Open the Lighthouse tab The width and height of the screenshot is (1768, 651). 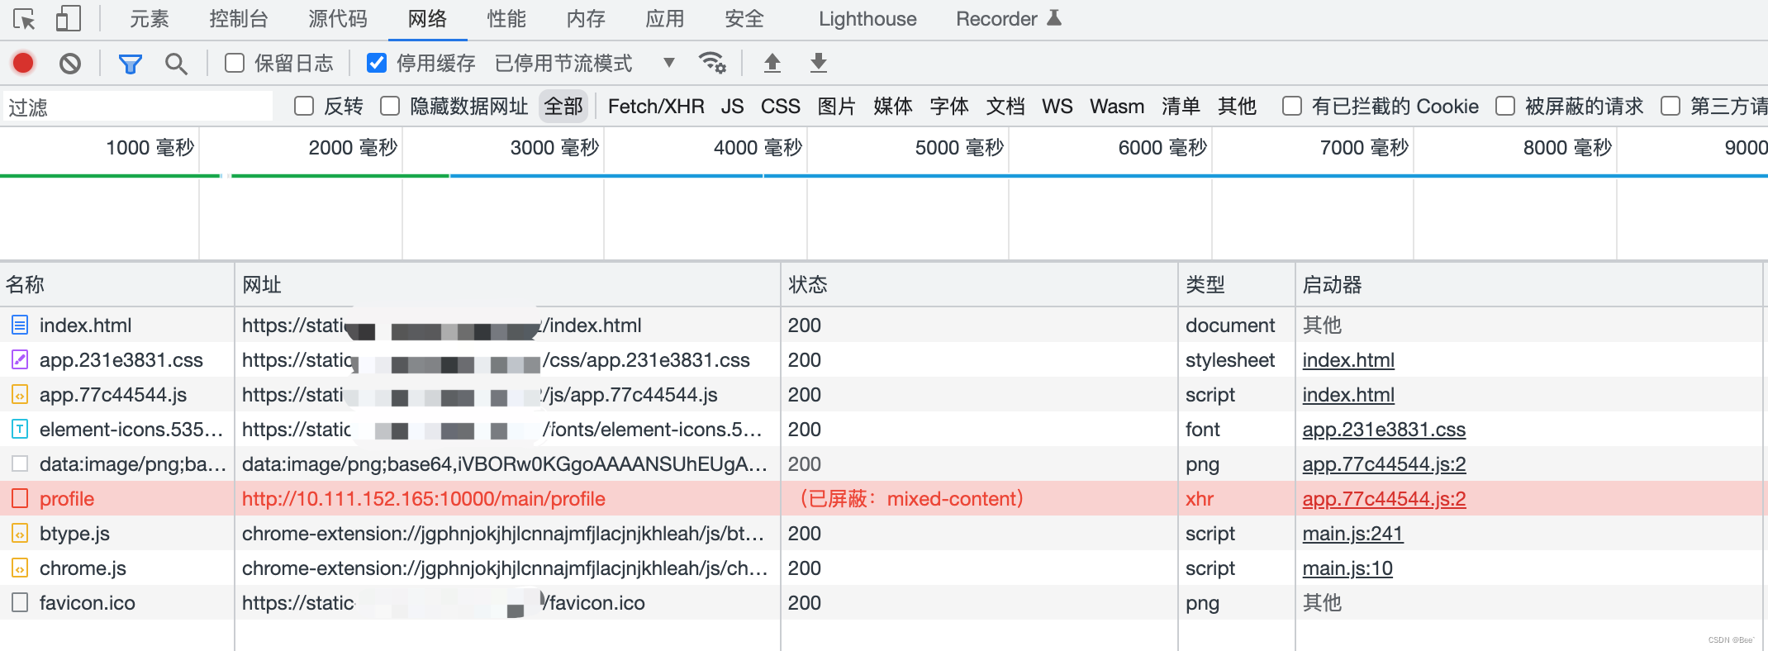[867, 18]
